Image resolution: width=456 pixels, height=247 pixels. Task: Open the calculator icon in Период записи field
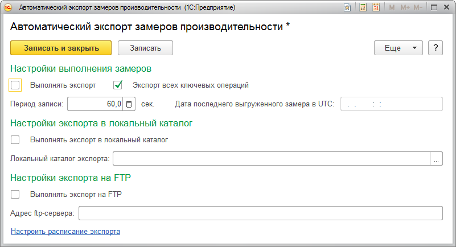[129, 104]
